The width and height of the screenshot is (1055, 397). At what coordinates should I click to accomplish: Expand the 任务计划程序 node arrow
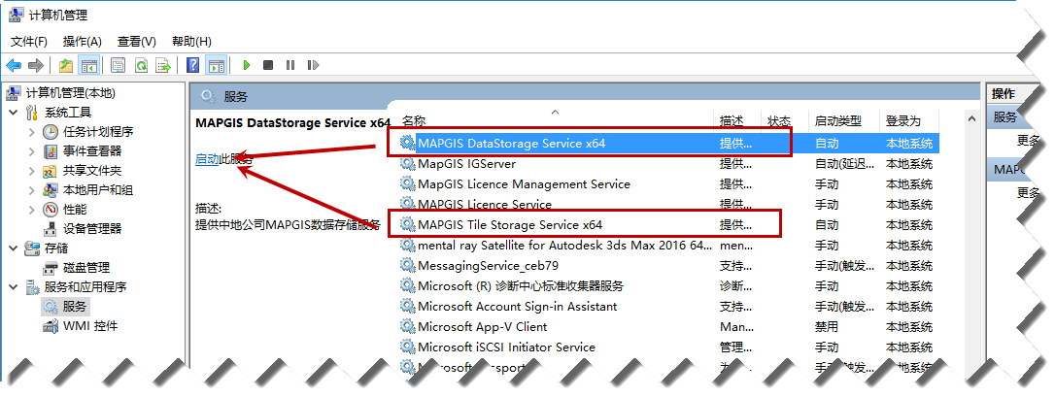32,132
